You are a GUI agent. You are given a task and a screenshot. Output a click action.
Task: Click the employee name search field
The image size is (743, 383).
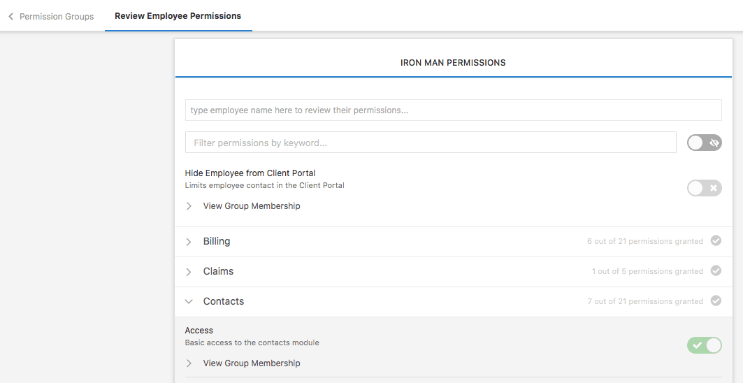pos(453,110)
